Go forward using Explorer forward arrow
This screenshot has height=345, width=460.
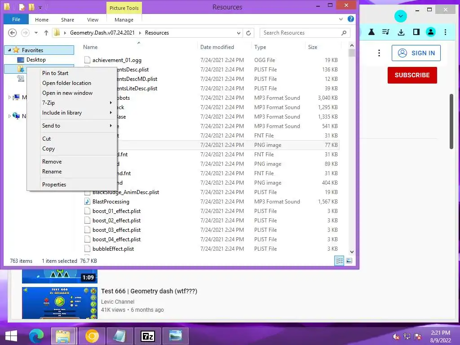coord(25,32)
